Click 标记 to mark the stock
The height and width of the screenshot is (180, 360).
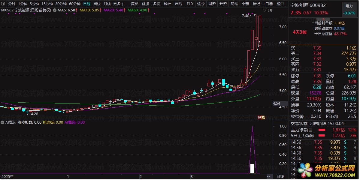256,4
